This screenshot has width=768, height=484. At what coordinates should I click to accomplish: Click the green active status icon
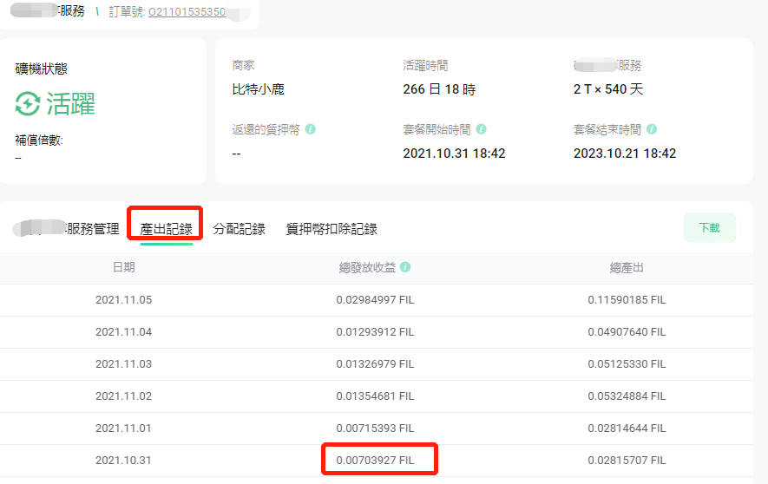pos(28,104)
